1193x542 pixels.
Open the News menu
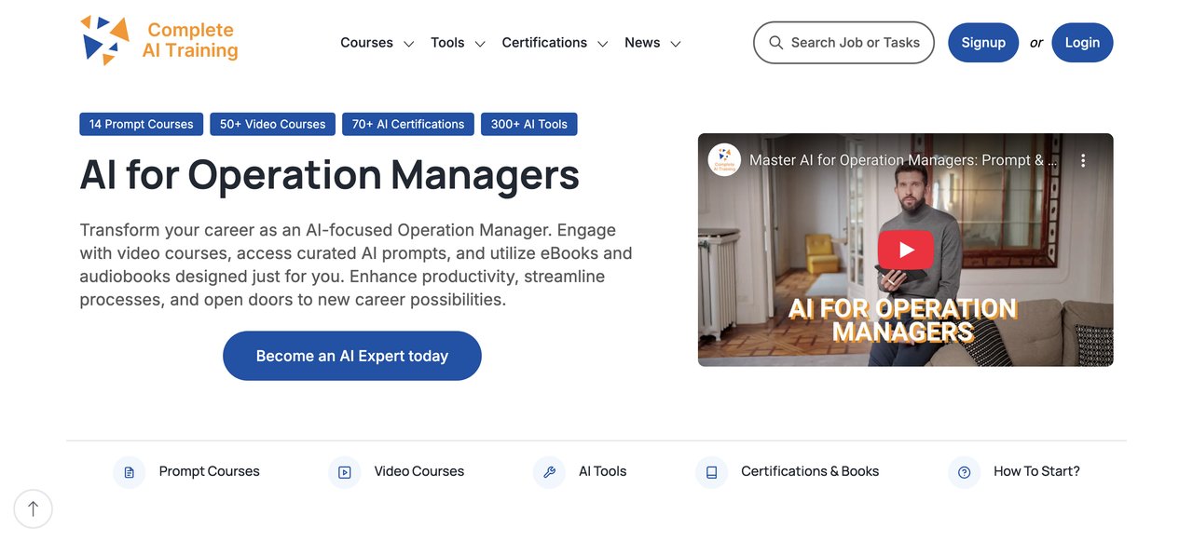[642, 43]
